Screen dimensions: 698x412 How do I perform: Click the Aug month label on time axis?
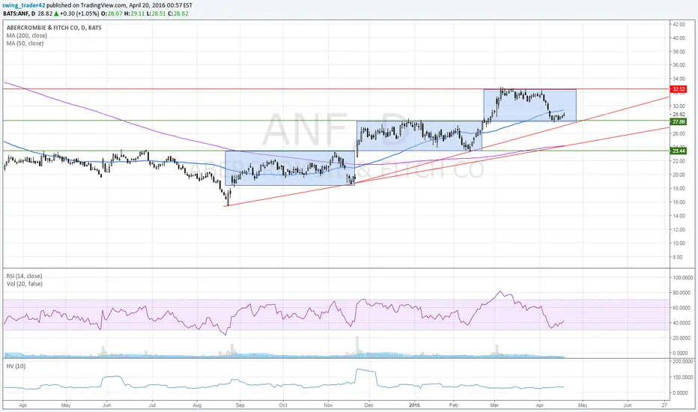tap(197, 405)
